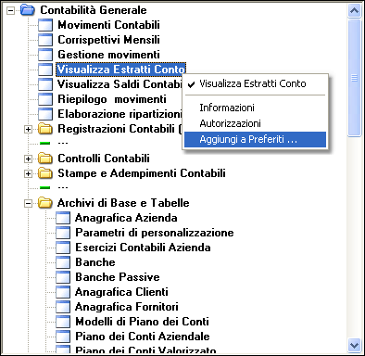Click the Anagrafica Fornitori item icon

(63, 307)
